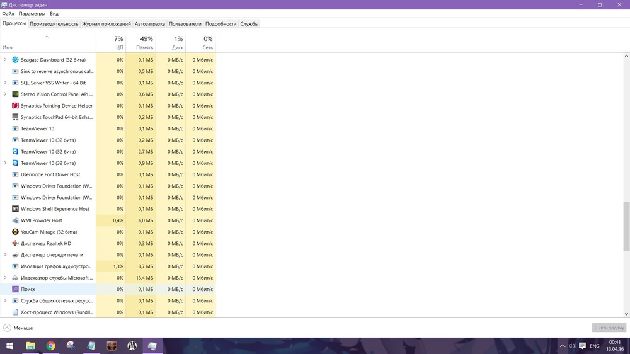Sort processes by Память column
The image size is (630, 354).
tap(141, 43)
